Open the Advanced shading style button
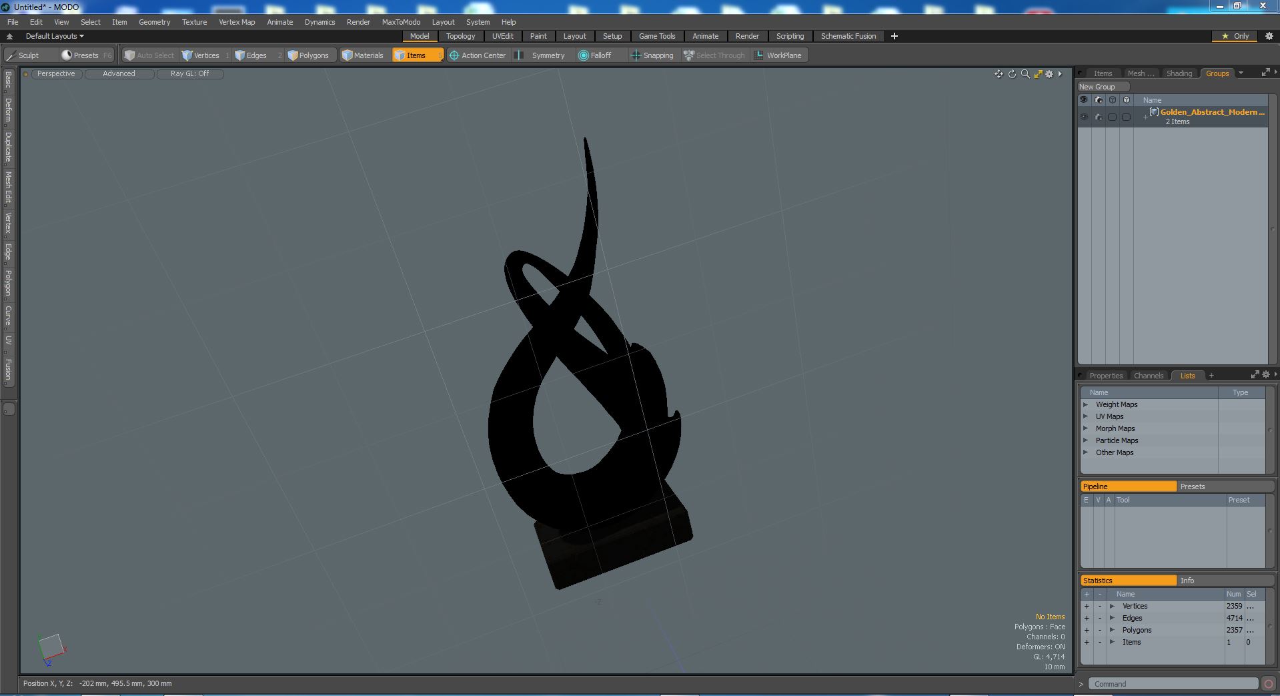Viewport: 1280px width, 696px height. pos(119,73)
